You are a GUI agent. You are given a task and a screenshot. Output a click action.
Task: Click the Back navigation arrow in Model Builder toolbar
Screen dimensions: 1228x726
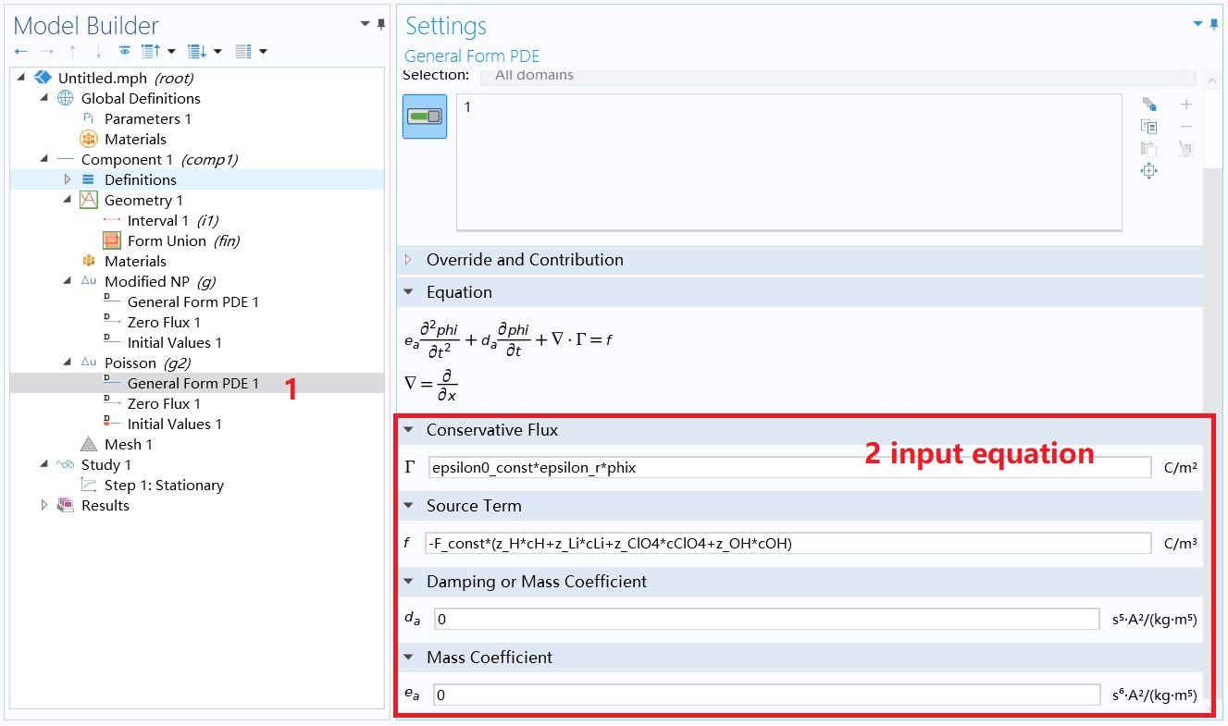pos(21,51)
